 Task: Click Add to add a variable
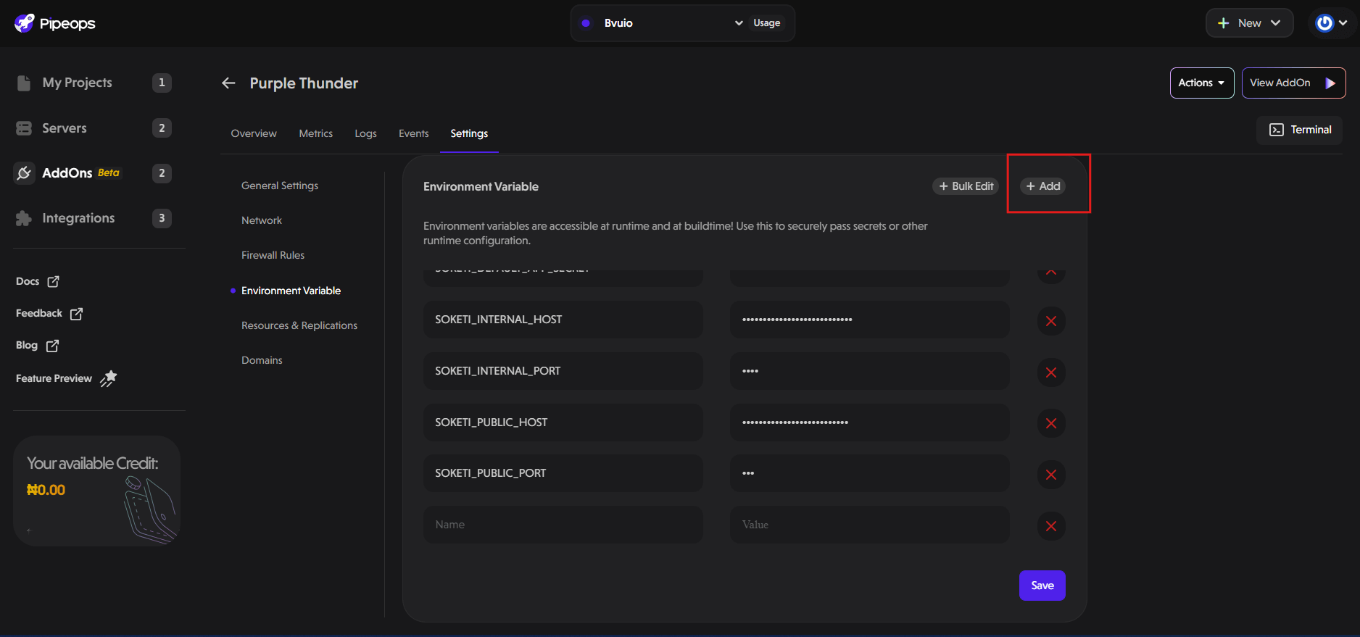click(x=1043, y=186)
